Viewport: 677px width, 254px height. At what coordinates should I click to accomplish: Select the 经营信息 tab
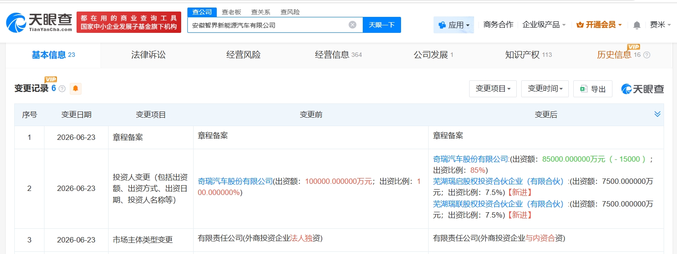338,55
